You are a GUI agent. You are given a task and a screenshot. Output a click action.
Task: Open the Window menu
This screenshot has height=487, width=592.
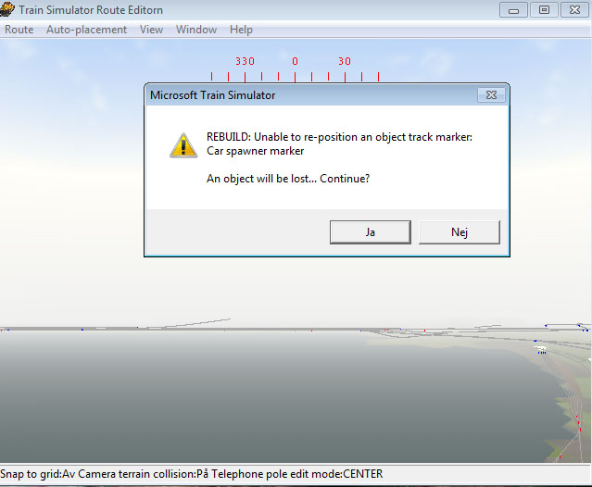(x=196, y=30)
